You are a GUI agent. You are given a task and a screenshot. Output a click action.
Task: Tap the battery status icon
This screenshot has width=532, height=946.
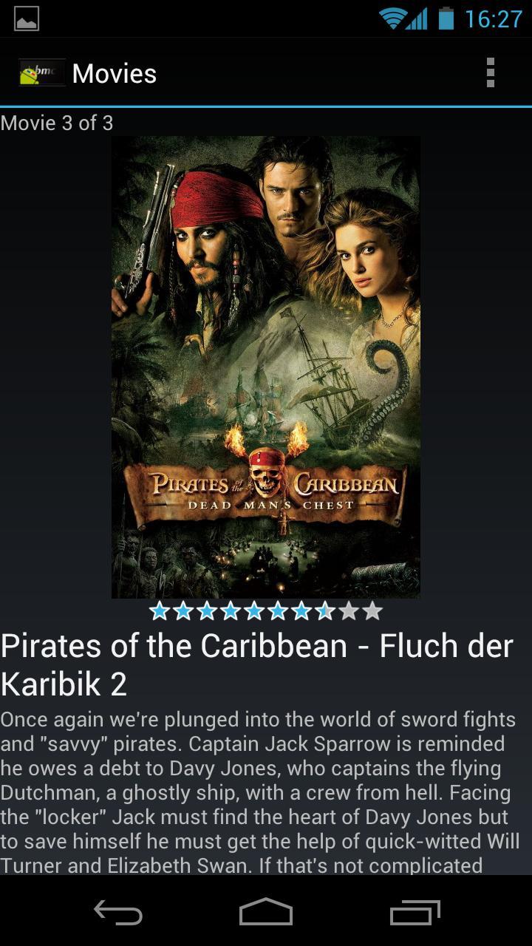pyautogui.click(x=446, y=18)
